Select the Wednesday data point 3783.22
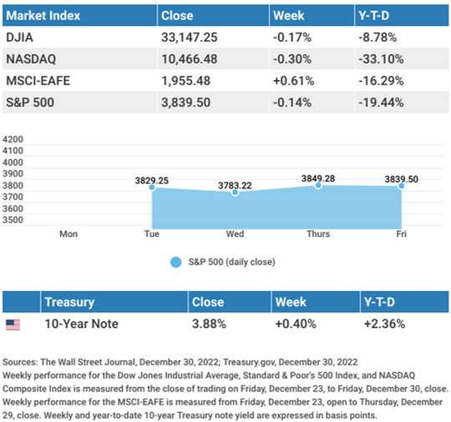The image size is (451, 422). 235,193
